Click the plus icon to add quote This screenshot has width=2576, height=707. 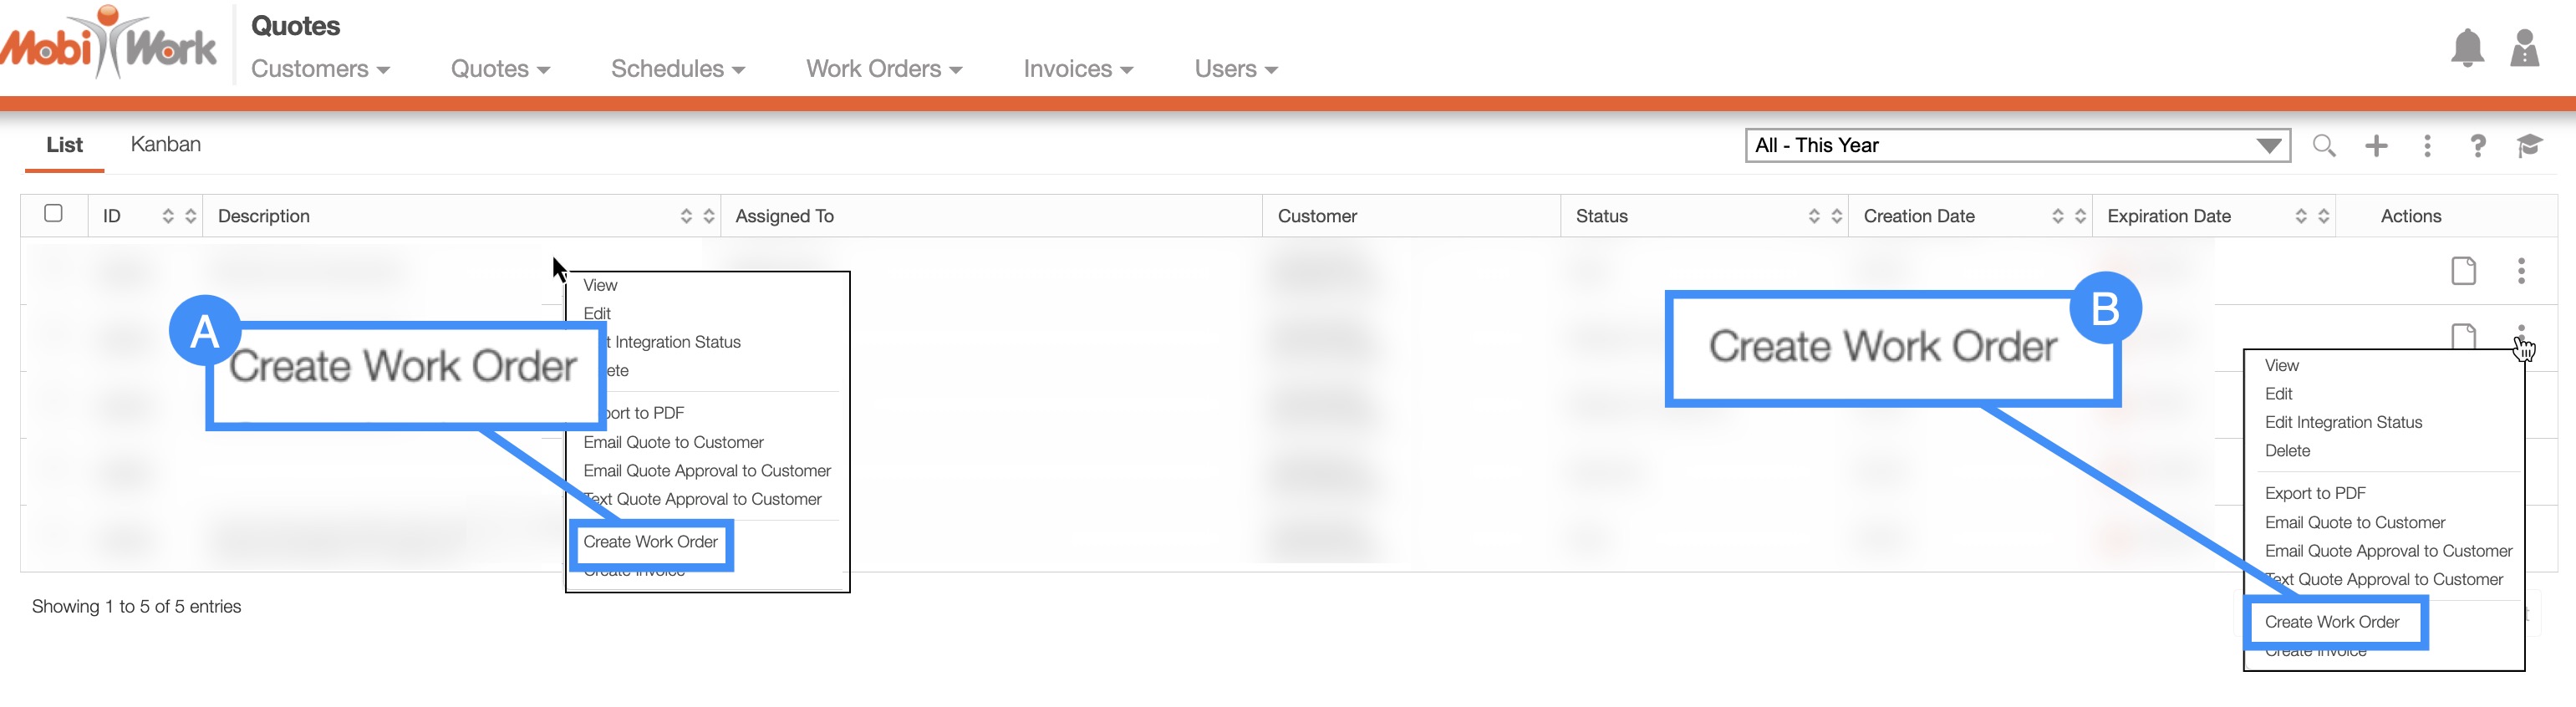pyautogui.click(x=2376, y=146)
